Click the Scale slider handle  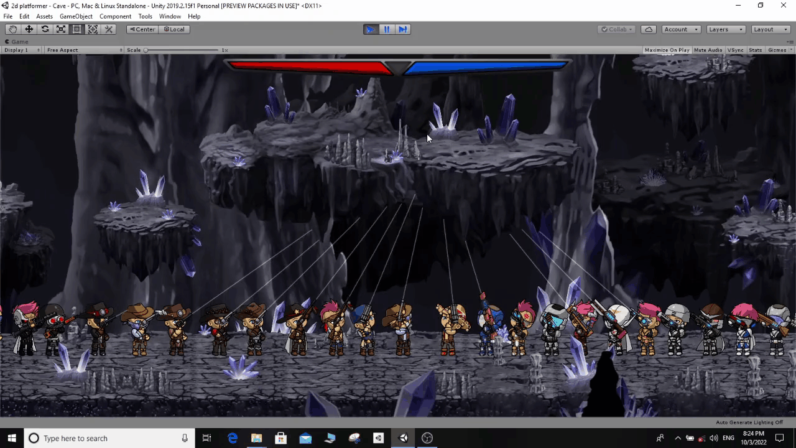(x=146, y=50)
